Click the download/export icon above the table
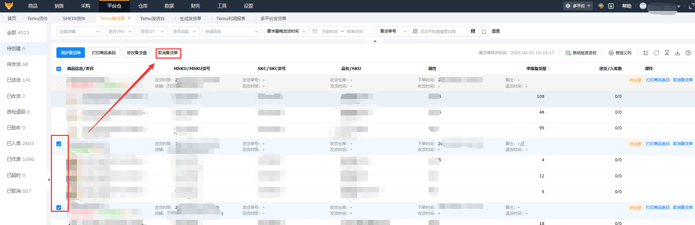Screen dimensions: 695x225 click(677, 53)
